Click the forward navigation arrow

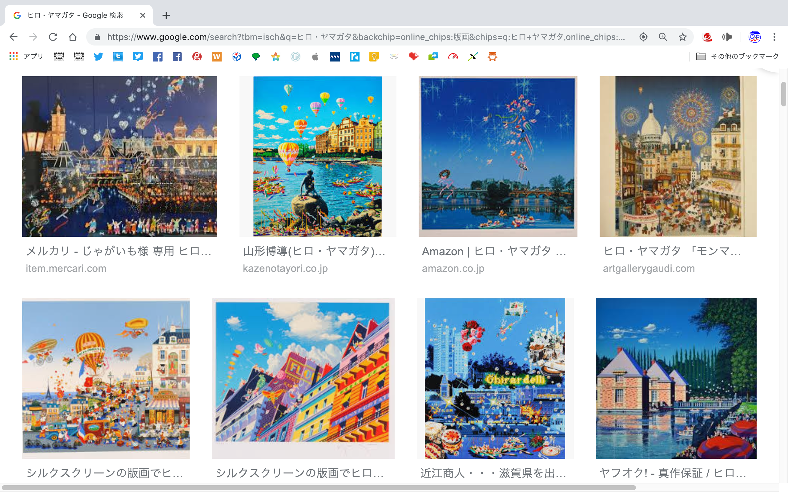pyautogui.click(x=33, y=37)
